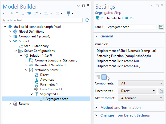Open the Collapse All dropdown arrow
The width and height of the screenshot is (166, 124).
point(40,13)
